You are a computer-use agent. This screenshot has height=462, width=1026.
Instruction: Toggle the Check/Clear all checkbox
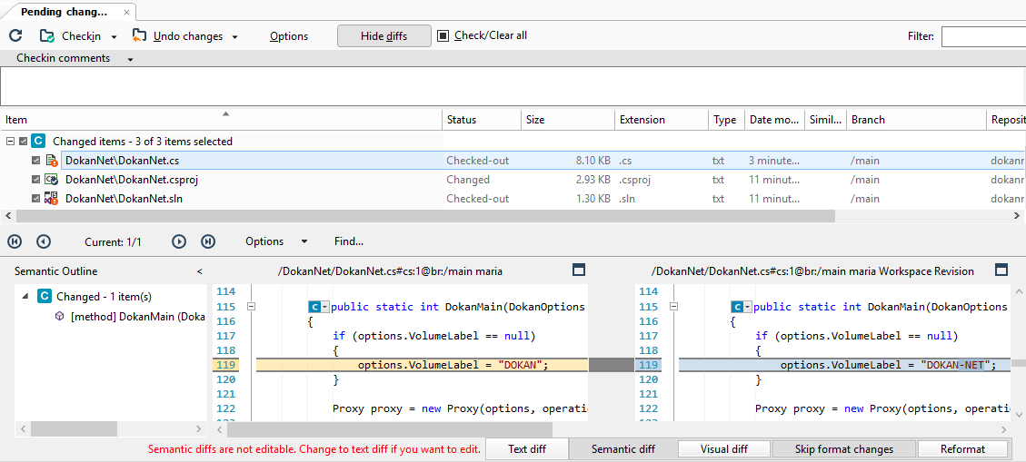pyautogui.click(x=443, y=36)
